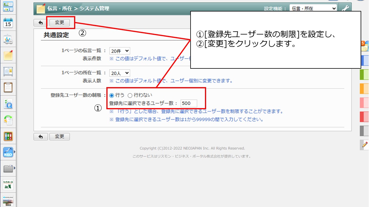This screenshot has width=369, height=207.
Task: Open the calendar icon showing 15
Action: pos(8,23)
